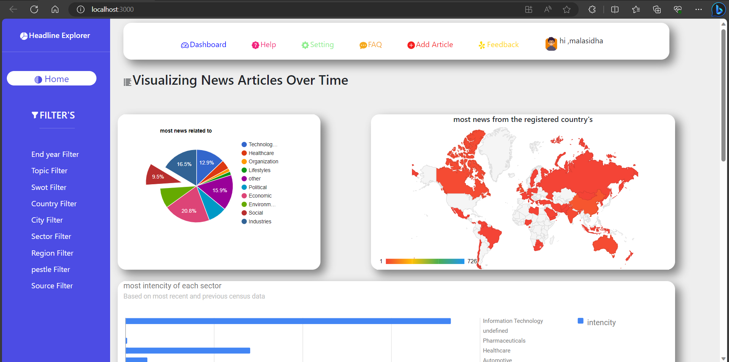Click the Healthcare legend entry
The height and width of the screenshot is (362, 729).
257,153
